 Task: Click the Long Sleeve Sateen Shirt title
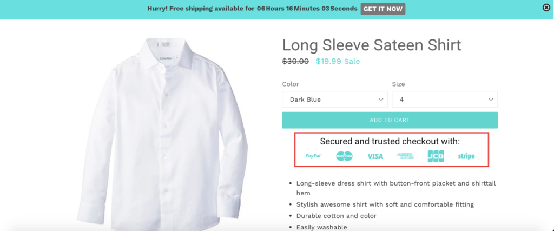(x=372, y=45)
